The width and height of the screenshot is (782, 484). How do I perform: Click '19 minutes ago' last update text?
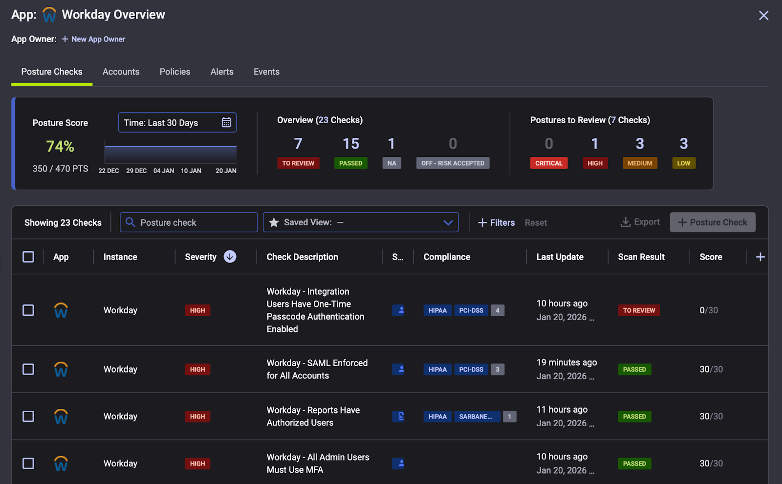566,362
